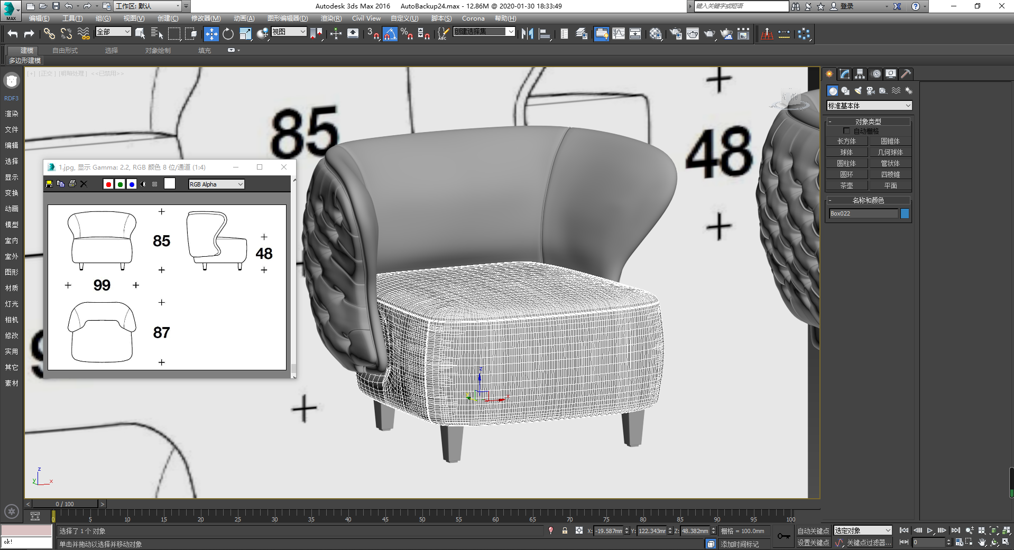Open the Modify command panel tab

(844, 74)
